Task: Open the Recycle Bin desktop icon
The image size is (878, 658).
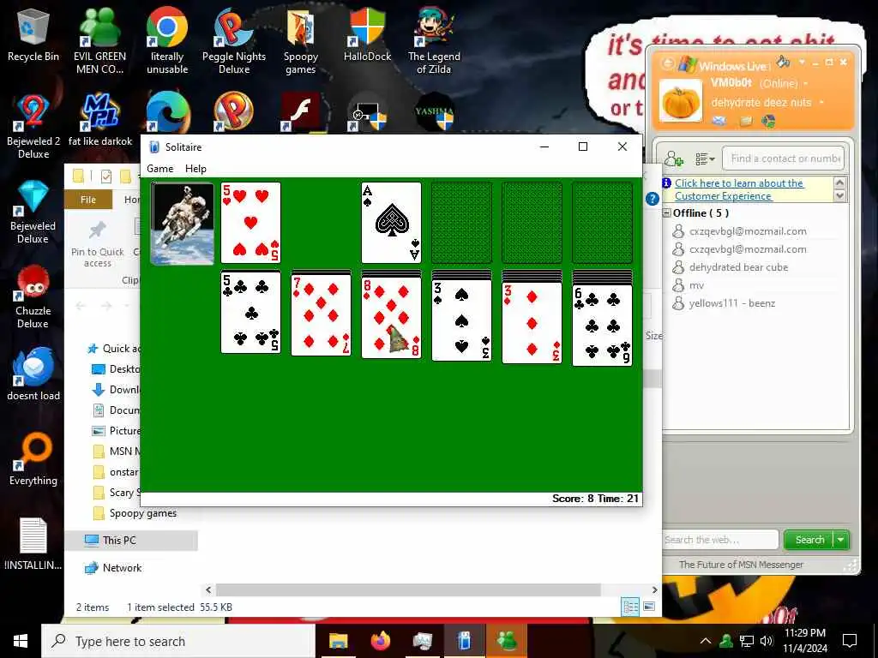Action: click(x=33, y=35)
